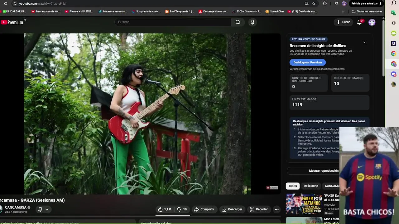The width and height of the screenshot is (399, 224).
Task: Open Descarga videos de... bookmark
Action: point(213,12)
